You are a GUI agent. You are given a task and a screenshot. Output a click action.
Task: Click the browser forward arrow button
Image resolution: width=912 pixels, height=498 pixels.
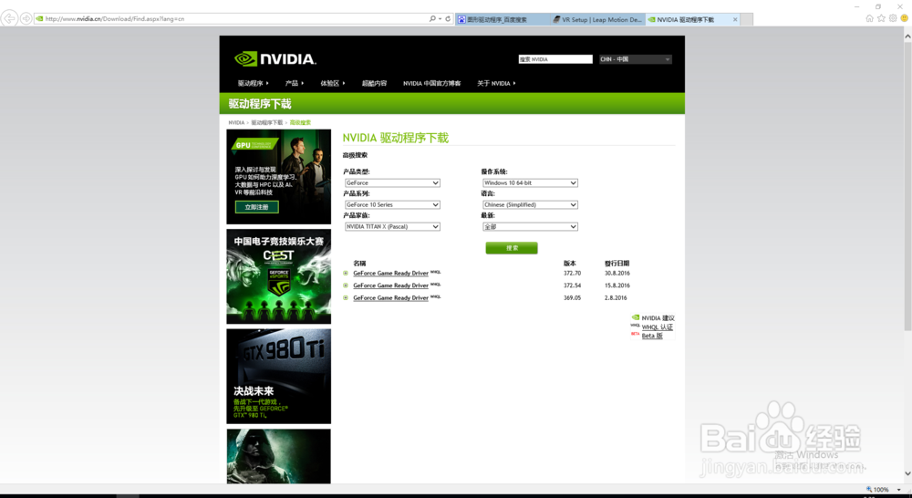(26, 18)
